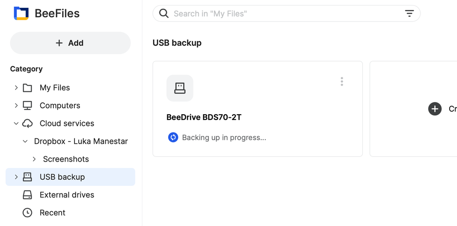
Task: Click the Cloud services cloud icon
Action: [27, 123]
